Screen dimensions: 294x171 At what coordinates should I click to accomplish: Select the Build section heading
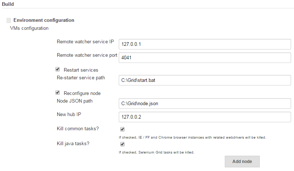[x=8, y=4]
